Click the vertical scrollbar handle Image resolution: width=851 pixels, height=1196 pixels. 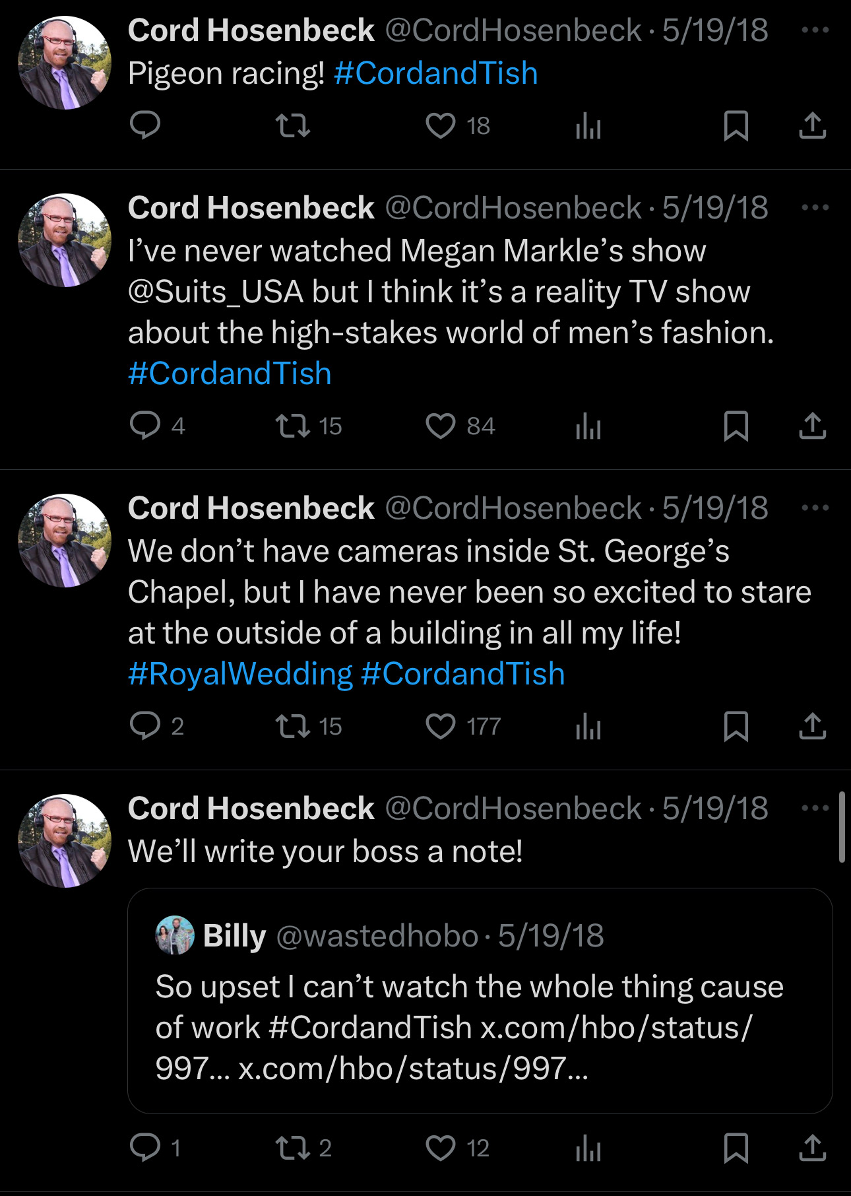[x=842, y=828]
